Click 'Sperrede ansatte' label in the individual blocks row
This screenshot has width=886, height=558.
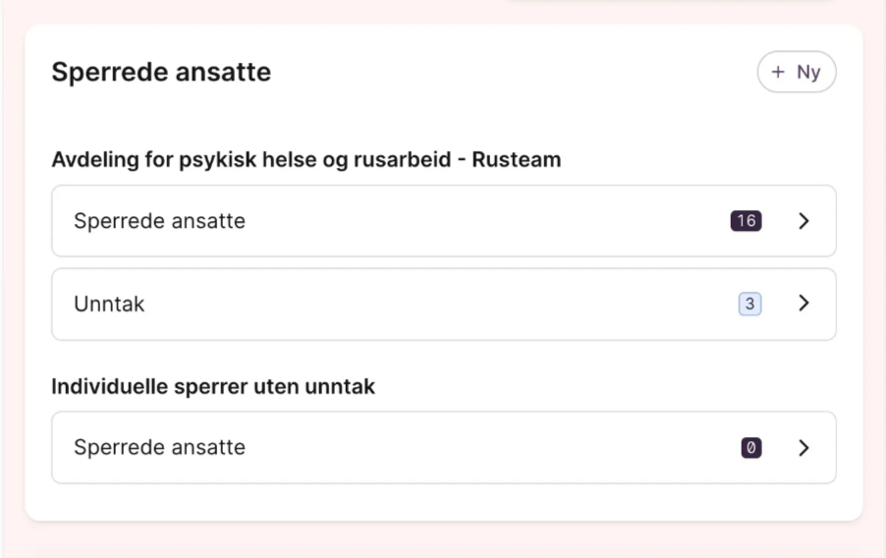(x=159, y=448)
